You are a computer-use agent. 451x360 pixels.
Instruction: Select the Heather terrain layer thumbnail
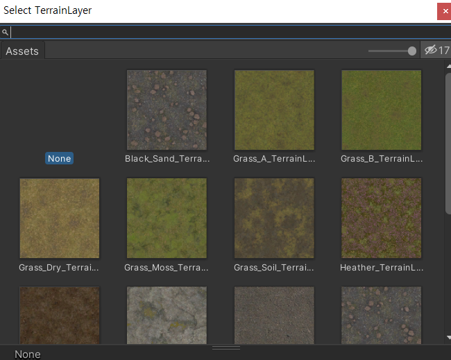tap(382, 218)
